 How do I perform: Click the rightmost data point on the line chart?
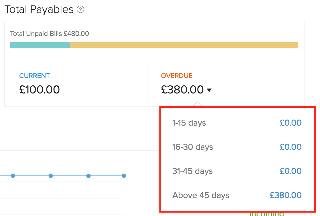(124, 176)
